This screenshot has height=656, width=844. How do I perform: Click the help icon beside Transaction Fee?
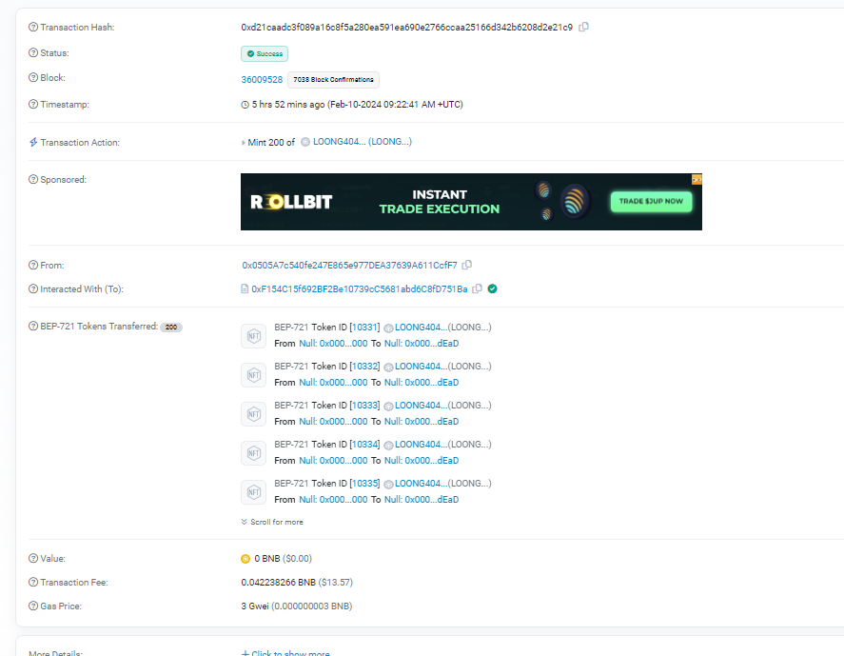[33, 583]
